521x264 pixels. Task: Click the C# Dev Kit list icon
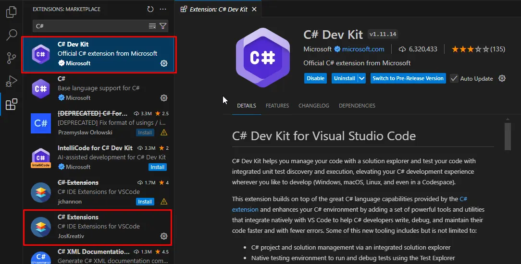(41, 54)
